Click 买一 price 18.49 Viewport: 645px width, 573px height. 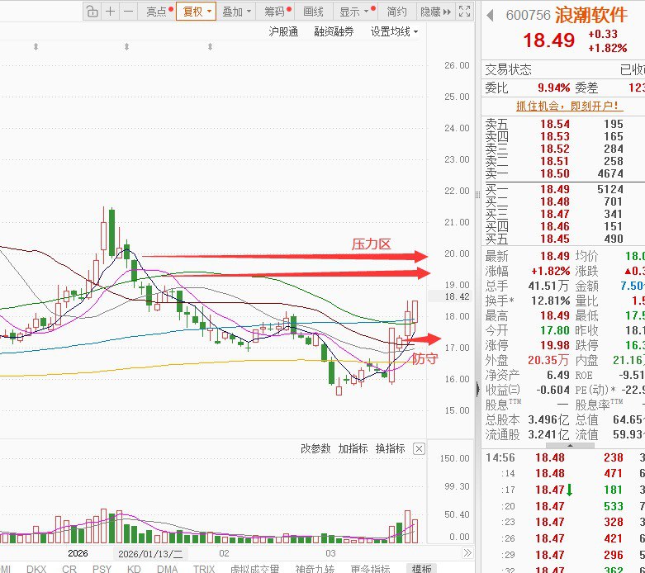click(x=555, y=189)
